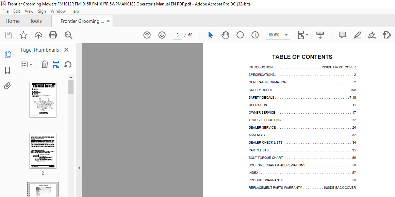Open the Edit menu

[x=17, y=11]
